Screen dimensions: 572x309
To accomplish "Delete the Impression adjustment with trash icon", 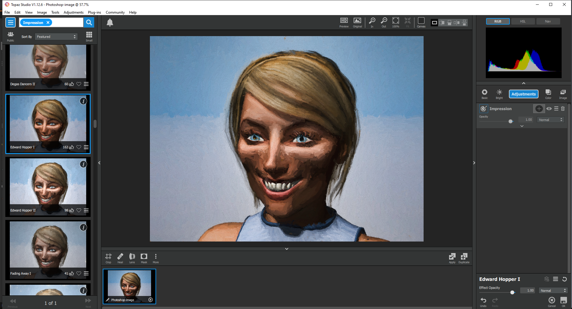I will tap(563, 109).
